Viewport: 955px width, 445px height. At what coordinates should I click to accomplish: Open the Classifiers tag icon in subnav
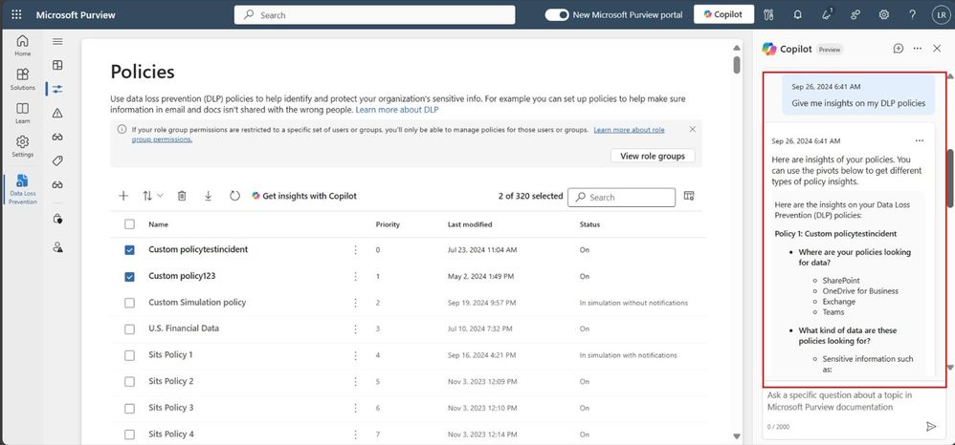click(x=57, y=161)
